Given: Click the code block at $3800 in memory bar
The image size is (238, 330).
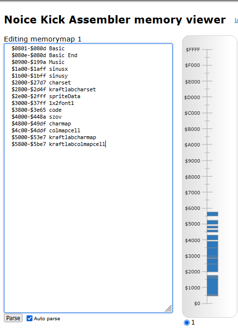Looking at the screenshot, I should click(213, 245).
